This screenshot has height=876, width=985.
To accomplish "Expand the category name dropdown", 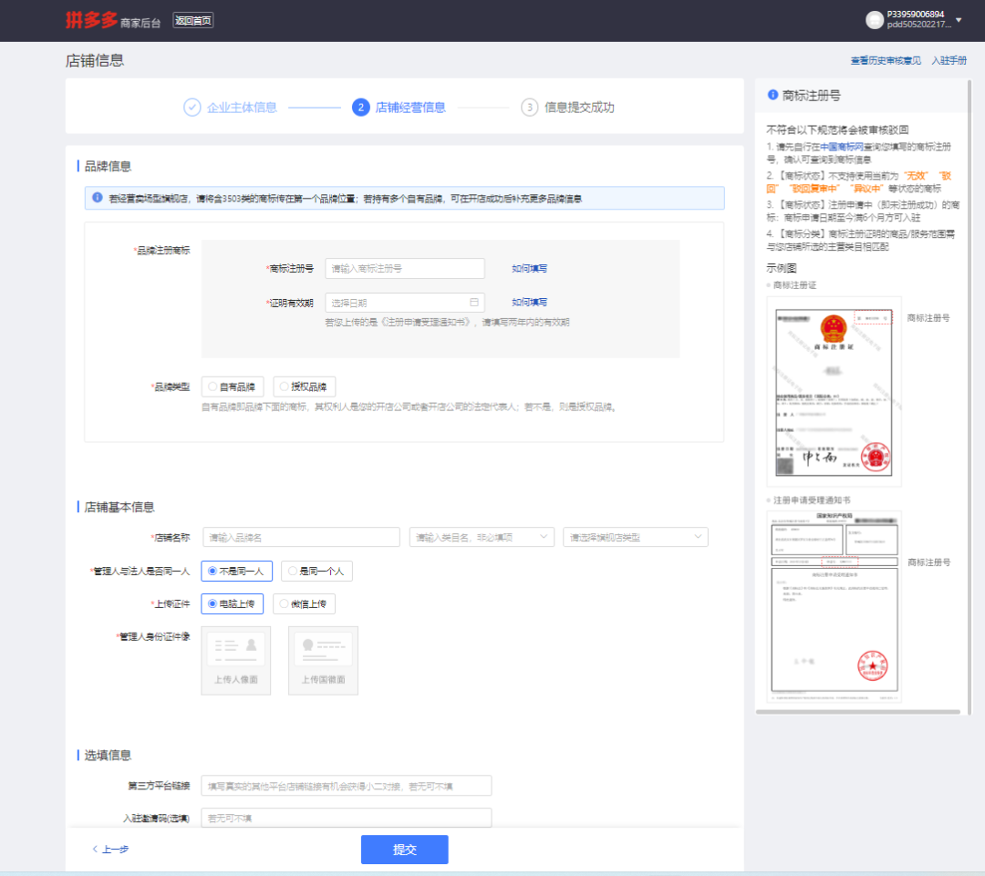I will (544, 538).
